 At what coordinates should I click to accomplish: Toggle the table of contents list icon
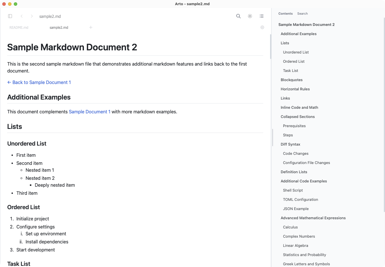(x=261, y=16)
